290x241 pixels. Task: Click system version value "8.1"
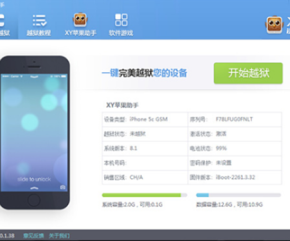click(133, 148)
